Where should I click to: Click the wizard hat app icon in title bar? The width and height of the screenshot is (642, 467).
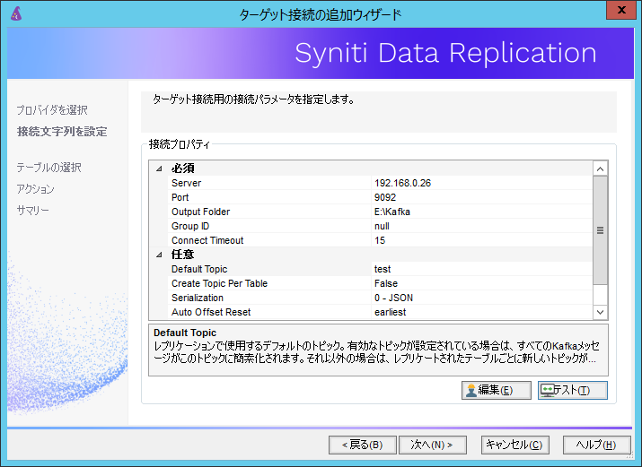[16, 13]
